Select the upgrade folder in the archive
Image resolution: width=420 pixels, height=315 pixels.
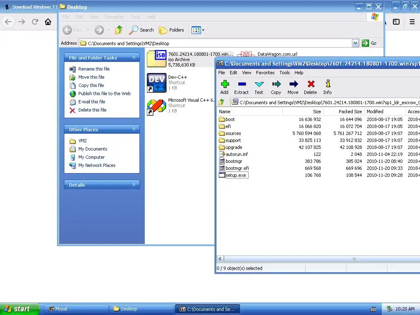[231, 147]
